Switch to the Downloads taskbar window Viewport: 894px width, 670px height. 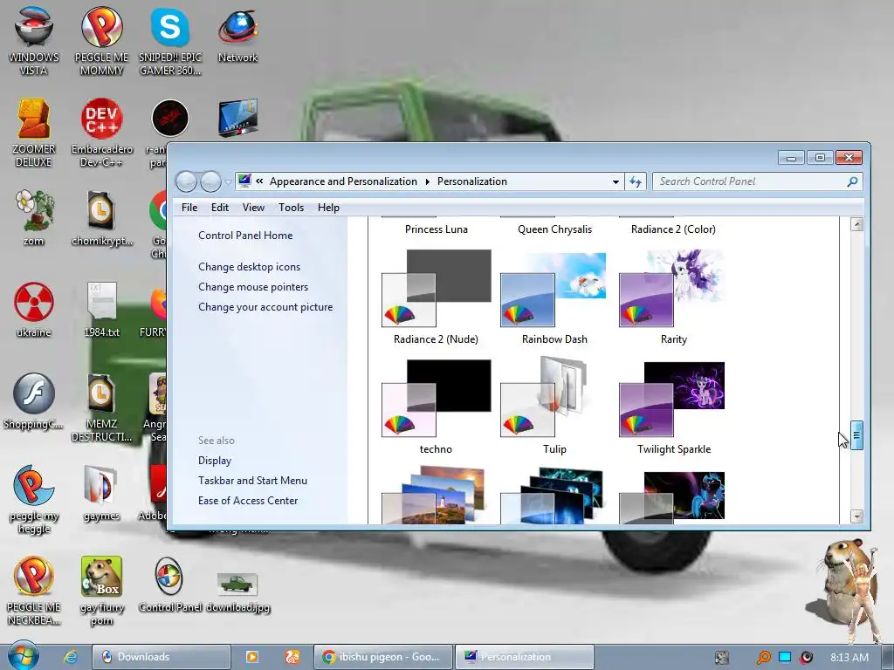click(x=162, y=657)
